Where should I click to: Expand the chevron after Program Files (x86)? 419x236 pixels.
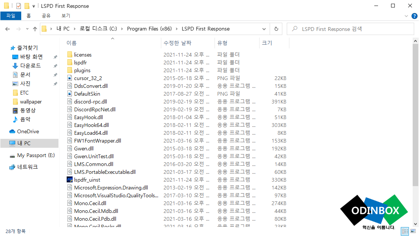(177, 29)
